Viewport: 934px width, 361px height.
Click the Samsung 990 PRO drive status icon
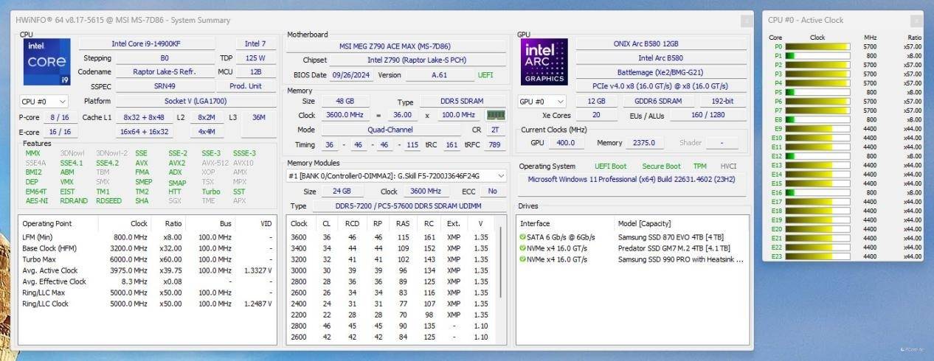522,259
